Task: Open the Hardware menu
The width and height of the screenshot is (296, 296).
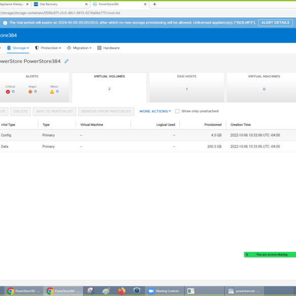Action: click(109, 48)
